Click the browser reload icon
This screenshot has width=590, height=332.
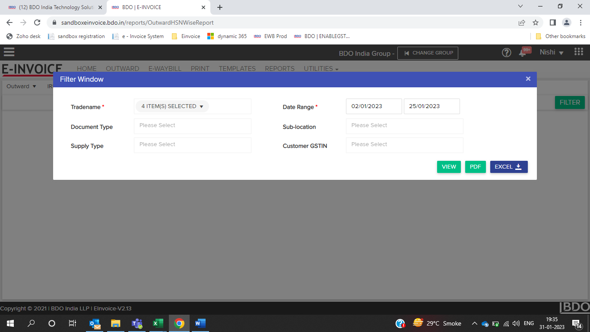37,22
